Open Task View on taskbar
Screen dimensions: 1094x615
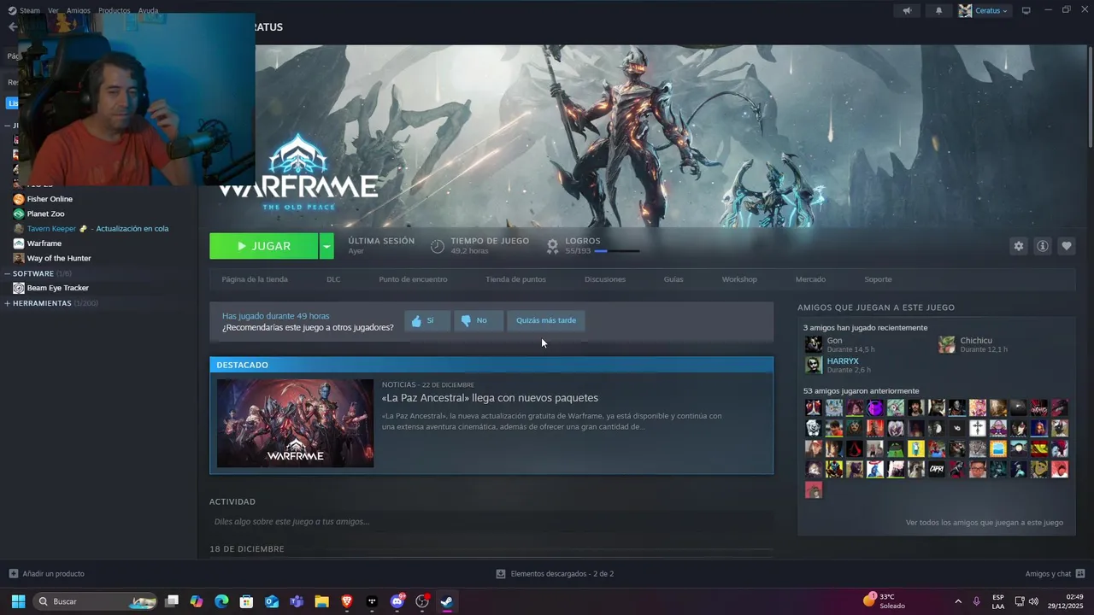click(172, 601)
